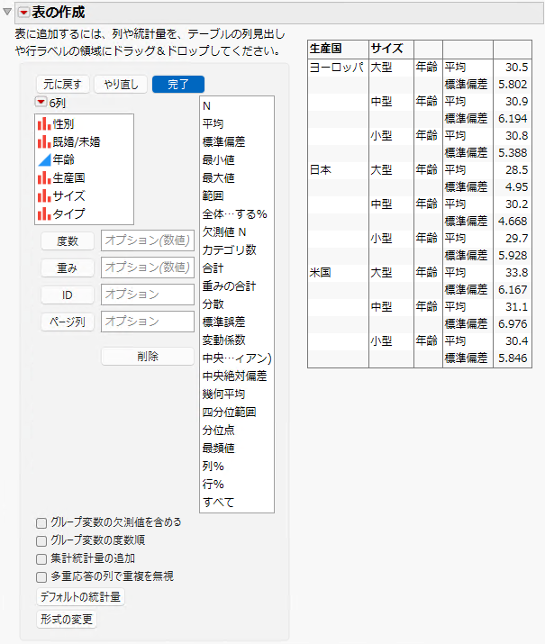This screenshot has width=545, height=644.
Task: Click the 重み role button
Action: [x=68, y=268]
